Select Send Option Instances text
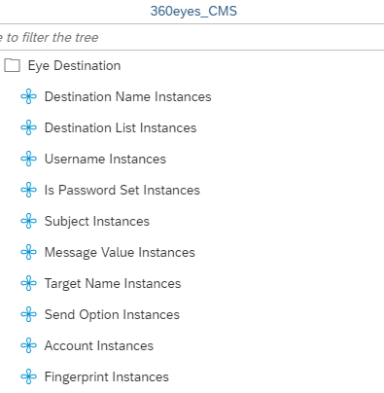Screen dimensions: 384x393 pyautogui.click(x=112, y=315)
